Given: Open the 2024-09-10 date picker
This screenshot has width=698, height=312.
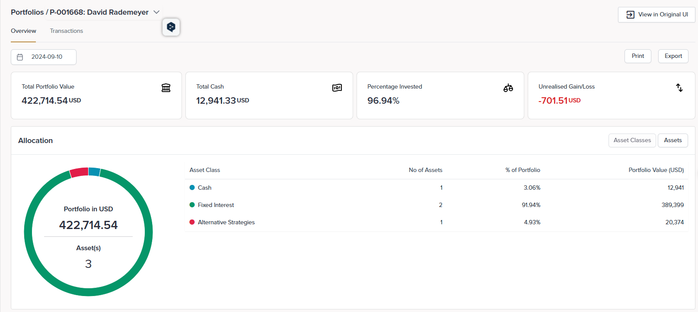Looking at the screenshot, I should pyautogui.click(x=47, y=57).
